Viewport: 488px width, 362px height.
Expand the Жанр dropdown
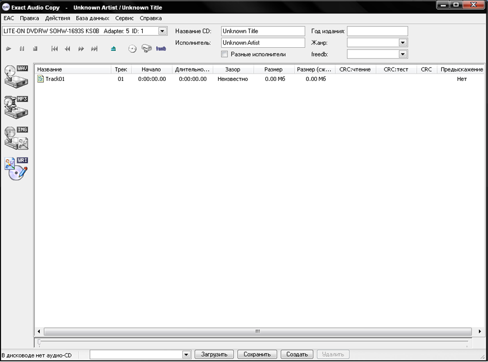(403, 43)
